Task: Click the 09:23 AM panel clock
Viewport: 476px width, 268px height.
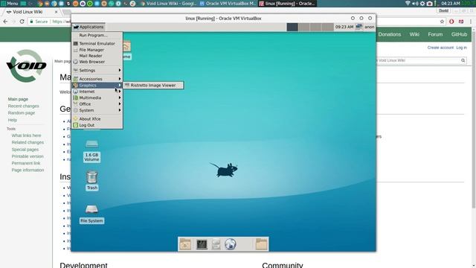Action: (344, 27)
